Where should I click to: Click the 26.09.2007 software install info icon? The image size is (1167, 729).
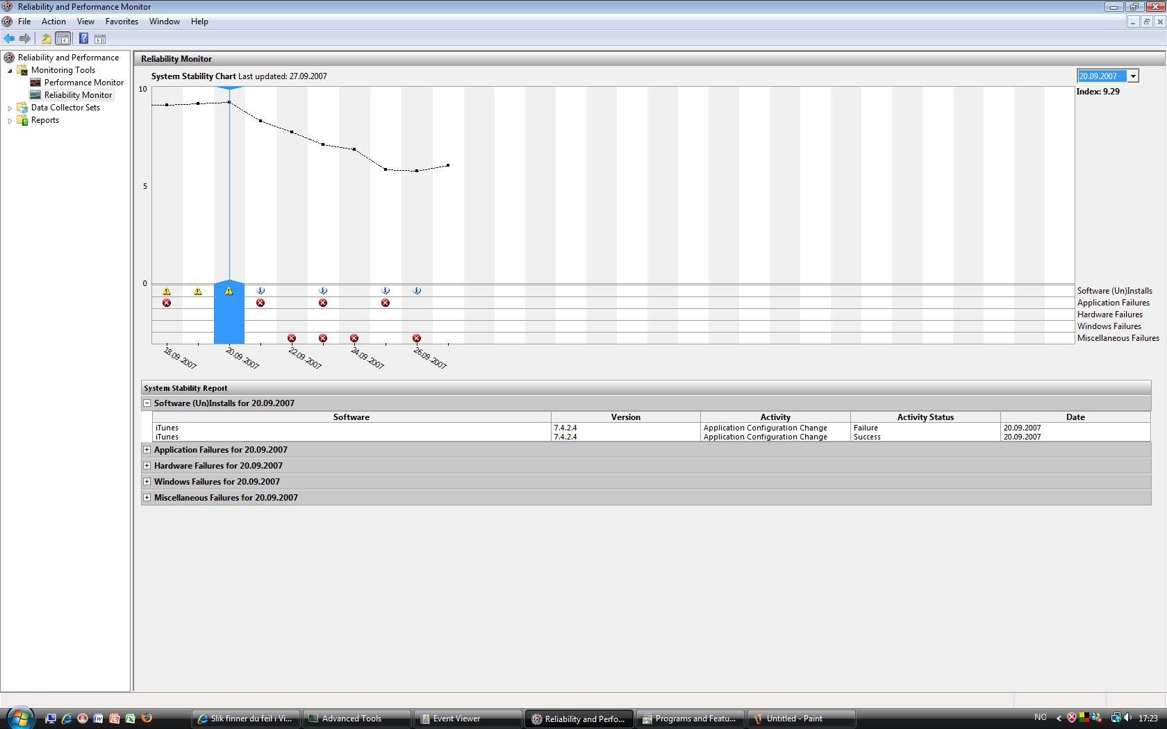tap(417, 292)
